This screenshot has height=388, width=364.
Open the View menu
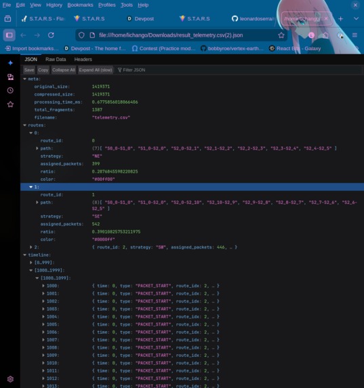pos(35,5)
